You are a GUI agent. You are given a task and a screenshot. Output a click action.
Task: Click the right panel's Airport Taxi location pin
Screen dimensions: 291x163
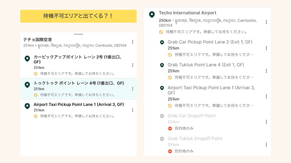click(x=162, y=88)
